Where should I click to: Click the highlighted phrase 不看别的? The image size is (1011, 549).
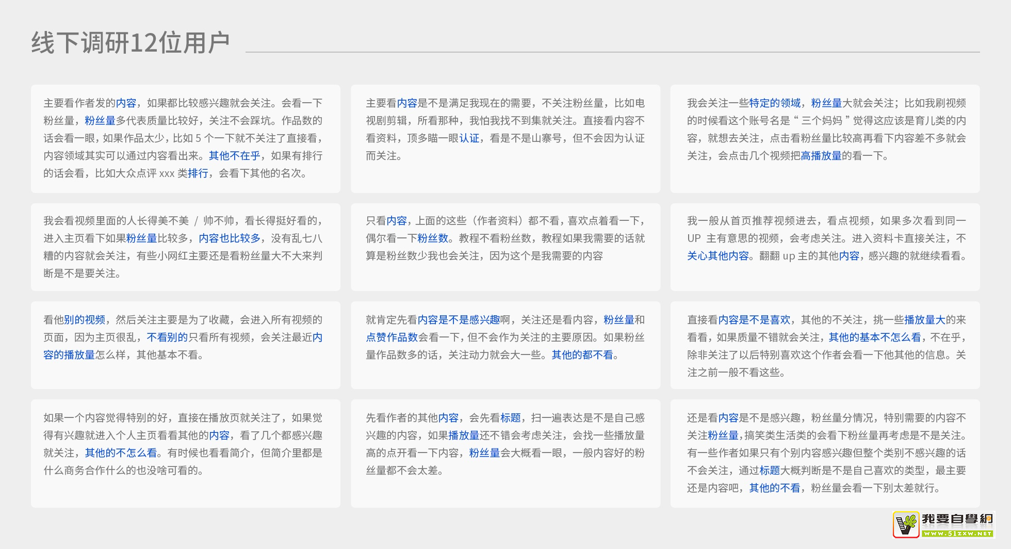[x=167, y=337]
